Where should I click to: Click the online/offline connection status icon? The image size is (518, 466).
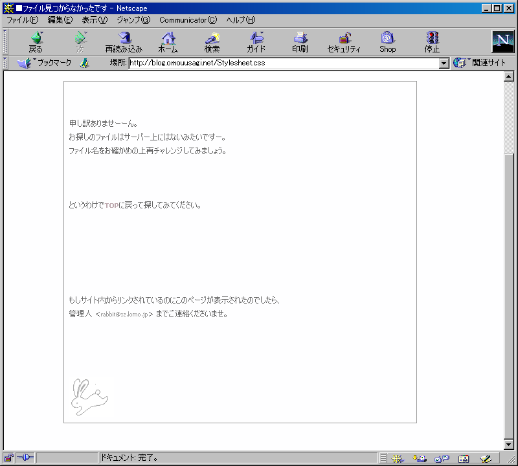[25, 458]
